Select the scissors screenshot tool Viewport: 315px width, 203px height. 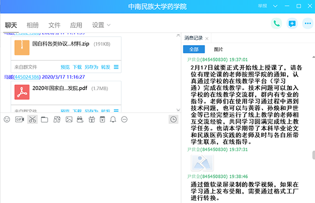tap(33, 120)
